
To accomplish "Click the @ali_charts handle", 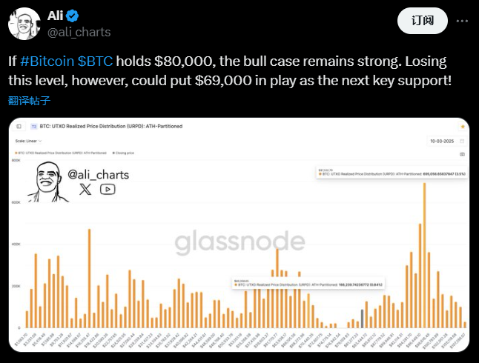I will pyautogui.click(x=79, y=32).
